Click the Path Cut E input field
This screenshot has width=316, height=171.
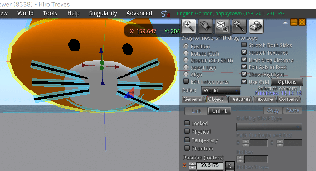[x=293, y=143]
